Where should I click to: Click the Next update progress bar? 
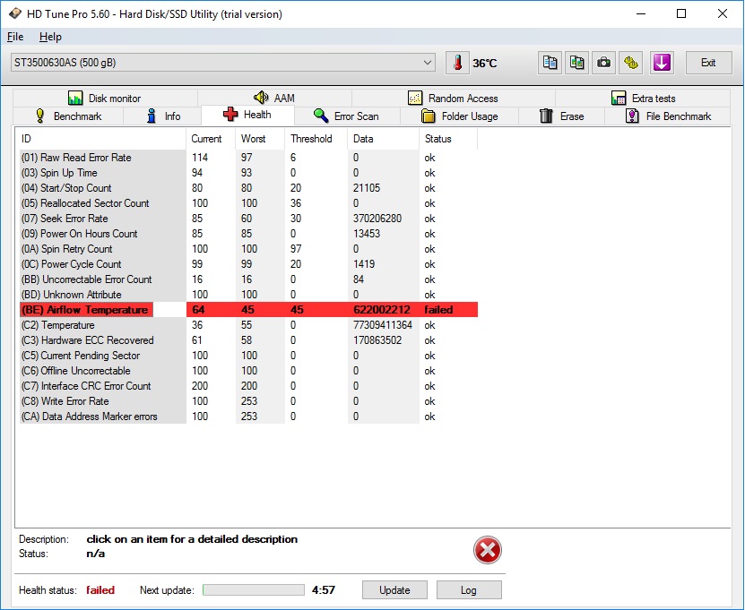point(254,590)
